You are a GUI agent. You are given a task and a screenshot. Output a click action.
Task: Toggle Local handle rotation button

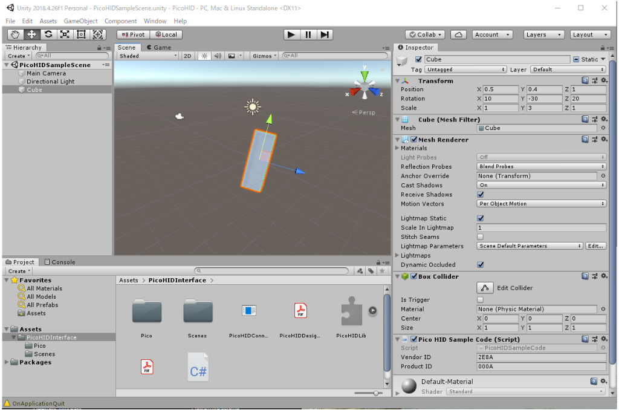[166, 34]
